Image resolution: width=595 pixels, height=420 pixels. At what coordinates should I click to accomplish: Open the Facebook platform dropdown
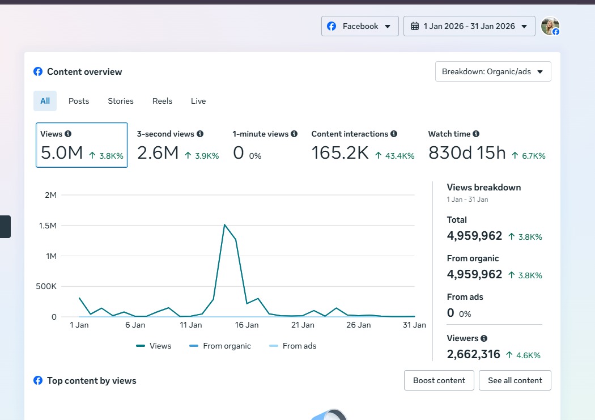point(360,26)
